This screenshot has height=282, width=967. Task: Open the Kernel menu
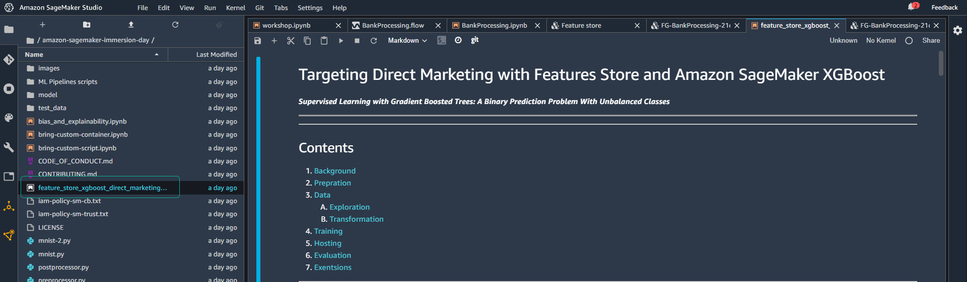(x=236, y=8)
